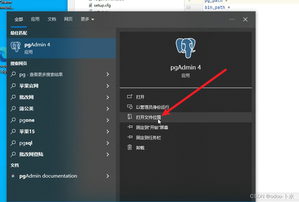Expand the chevron next to 苹果官网
Image resolution: width=299 pixels, height=202 pixels.
point(108,86)
